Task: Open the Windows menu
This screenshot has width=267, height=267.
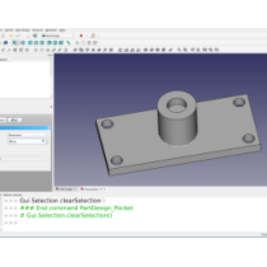Action: [x=51, y=30]
